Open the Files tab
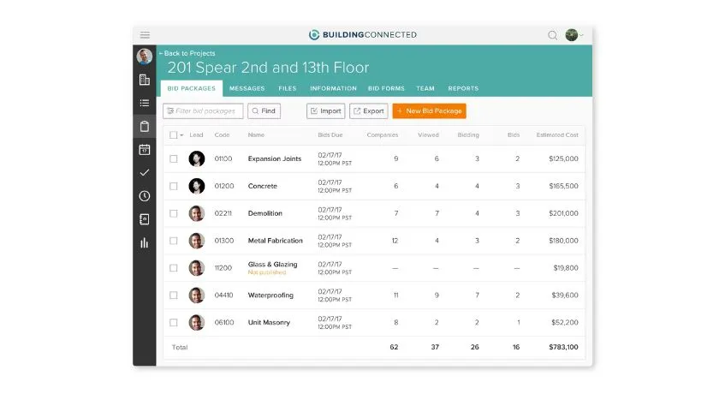This screenshot has height=394, width=725. pos(287,88)
